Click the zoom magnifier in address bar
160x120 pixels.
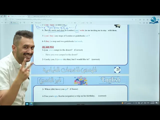coord(132,19)
